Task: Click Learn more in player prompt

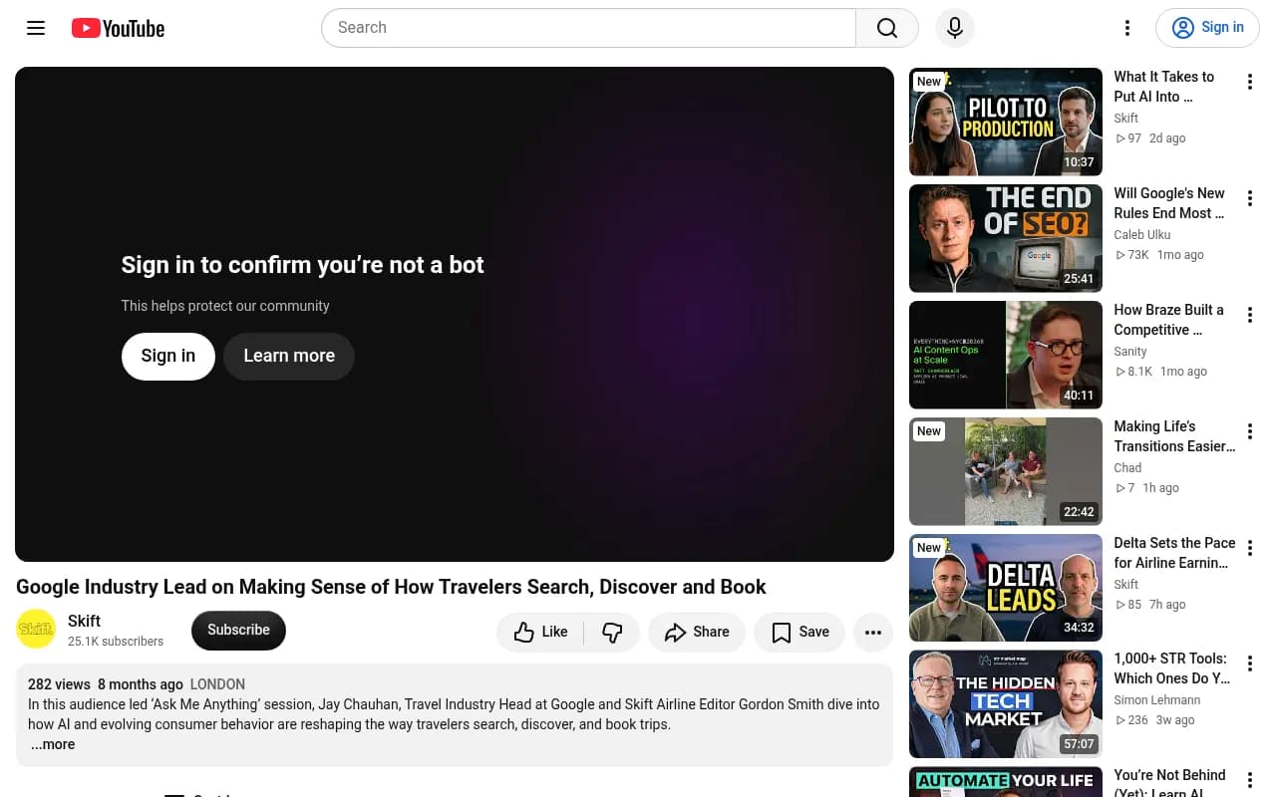Action: coord(289,356)
